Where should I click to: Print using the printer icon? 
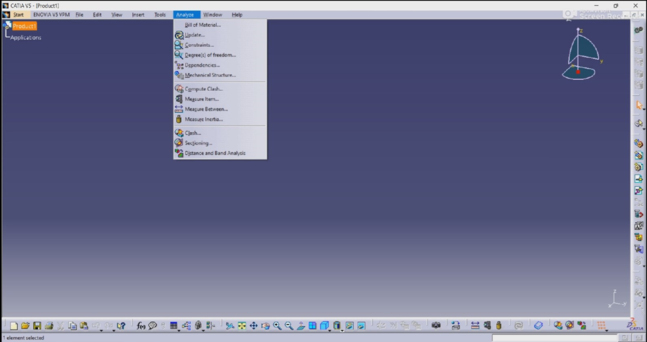[x=49, y=326]
